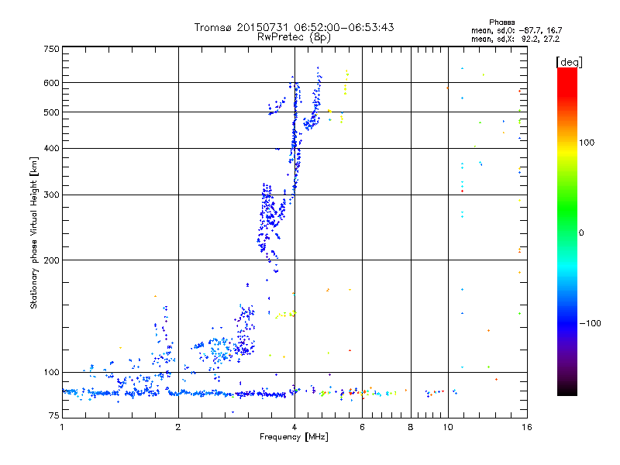The width and height of the screenshot is (620, 465).
Task: Click the frequency axis tick label 16
Action: click(x=527, y=427)
